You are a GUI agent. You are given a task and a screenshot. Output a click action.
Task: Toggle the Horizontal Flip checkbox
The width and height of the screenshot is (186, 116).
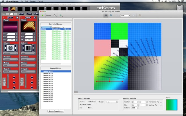[161, 102]
